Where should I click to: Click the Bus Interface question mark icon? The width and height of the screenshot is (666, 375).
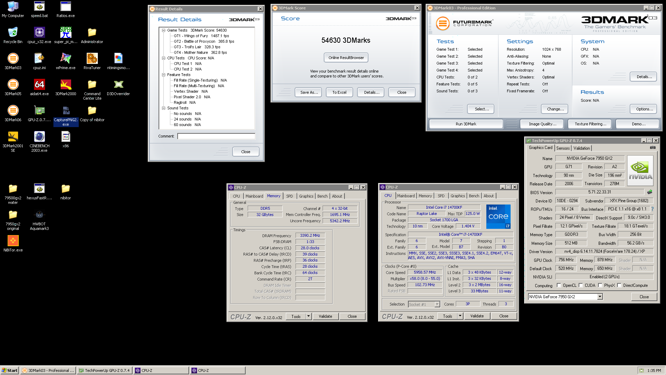point(652,209)
